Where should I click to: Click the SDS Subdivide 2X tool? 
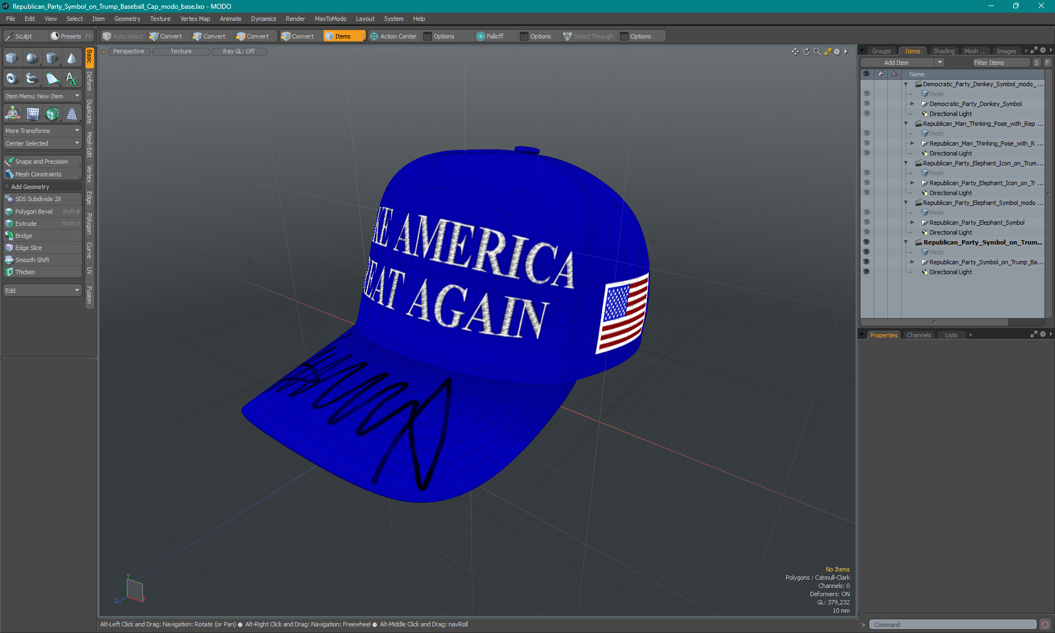pos(42,199)
